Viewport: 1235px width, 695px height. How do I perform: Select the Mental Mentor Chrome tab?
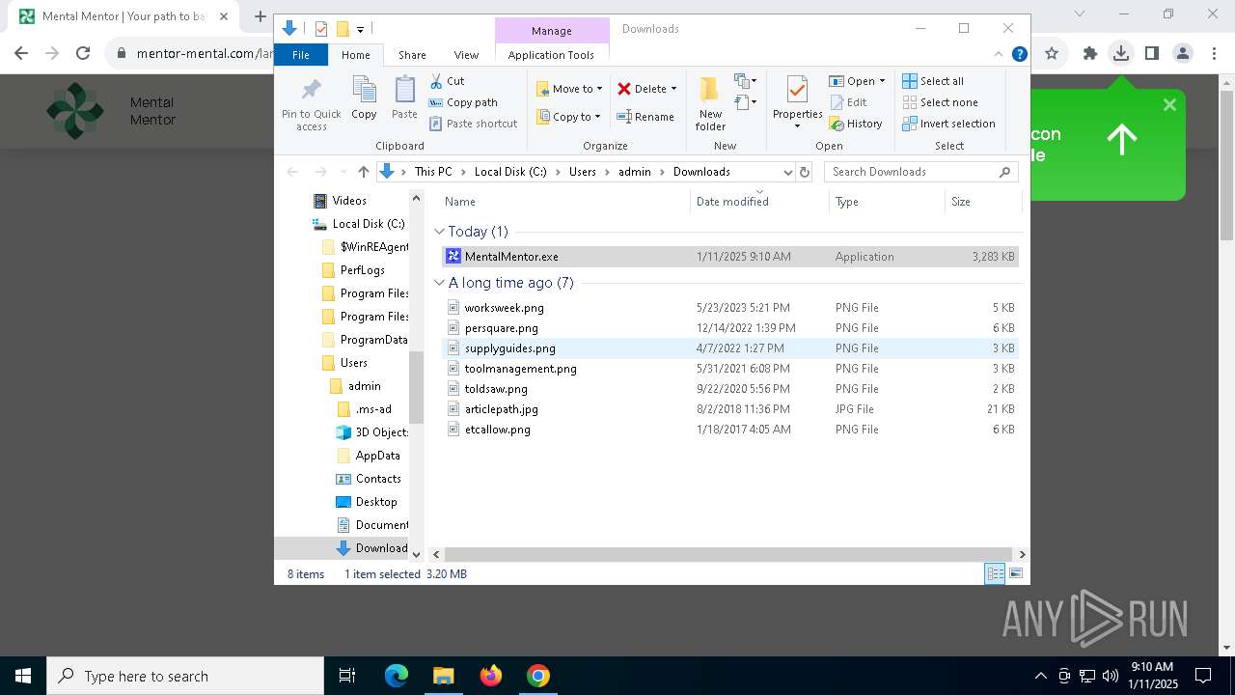tap(123, 16)
